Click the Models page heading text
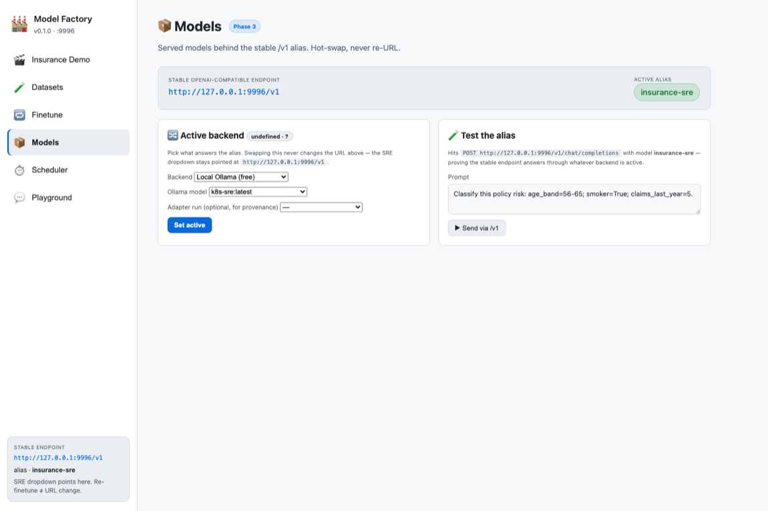The image size is (768, 511). click(198, 27)
